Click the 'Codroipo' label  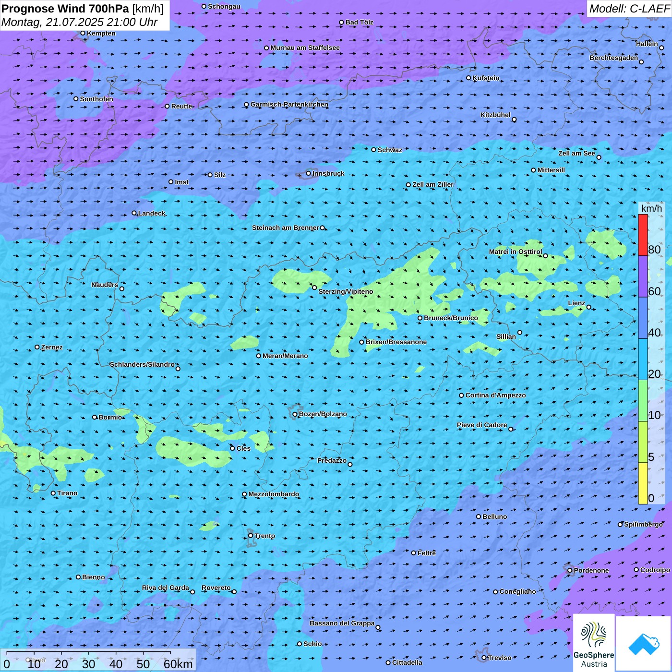(x=655, y=570)
